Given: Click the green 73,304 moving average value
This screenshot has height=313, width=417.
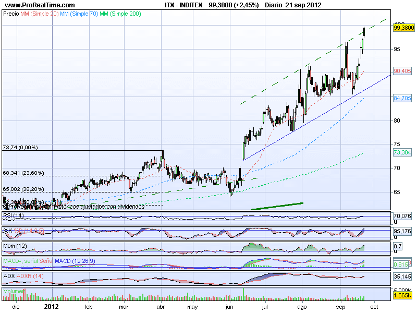Looking at the screenshot, I should tap(402, 152).
